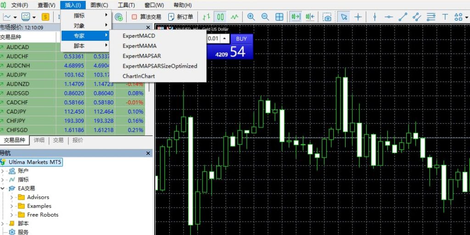
Task: Select the crosshair tool in toolbar
Action: pos(358,17)
